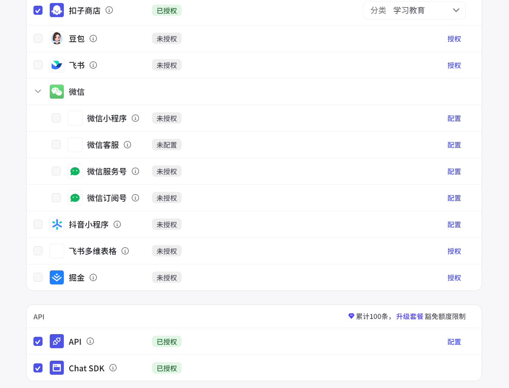This screenshot has width=509, height=388.
Task: Click info icon beside 微信服务号
Action: pyautogui.click(x=135, y=171)
